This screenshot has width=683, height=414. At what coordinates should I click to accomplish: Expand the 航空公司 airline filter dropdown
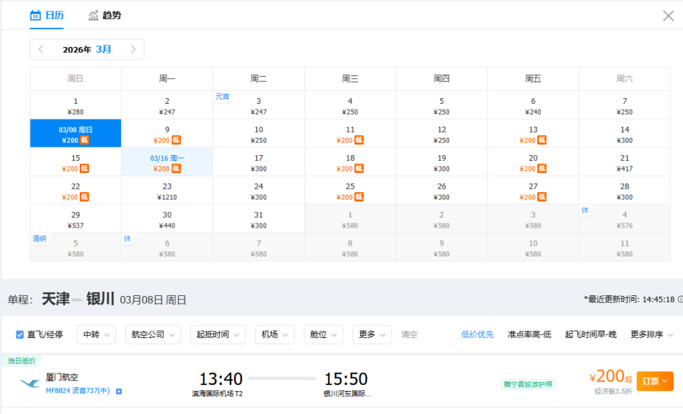click(153, 334)
